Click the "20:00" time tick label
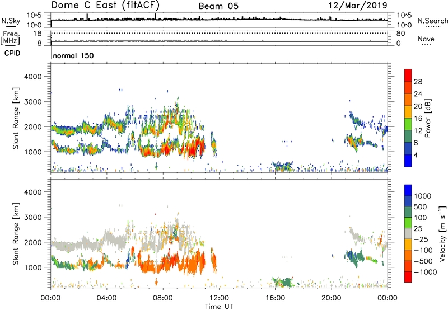This screenshot has width=448, height=310. pos(331,298)
